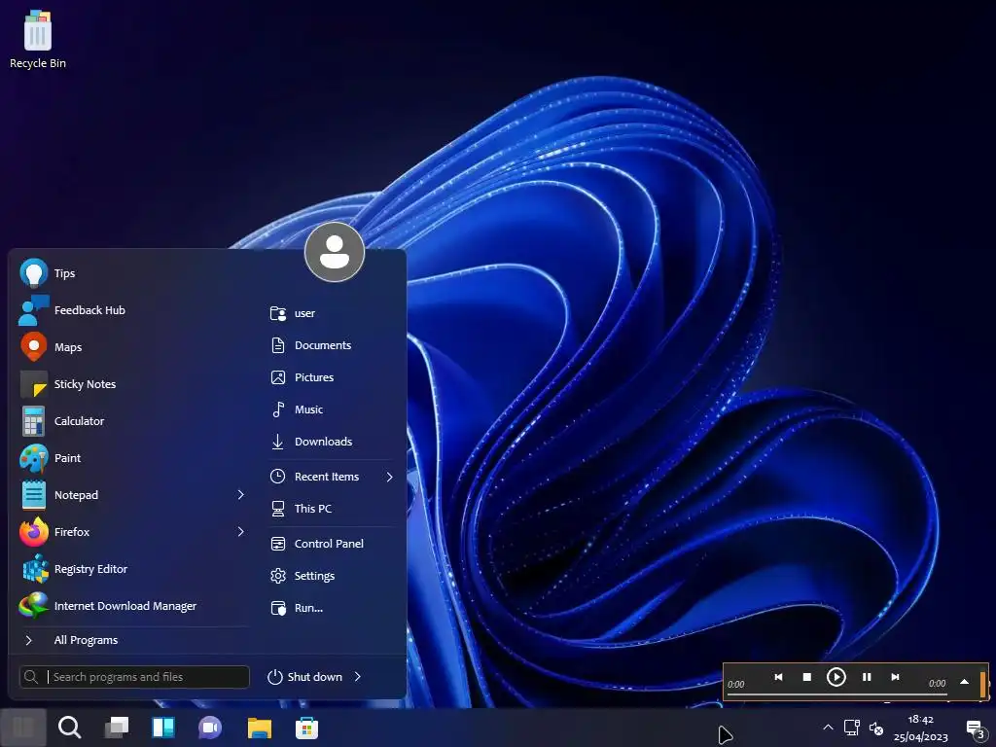Click the user account avatar picture
The image size is (996, 747).
335,252
